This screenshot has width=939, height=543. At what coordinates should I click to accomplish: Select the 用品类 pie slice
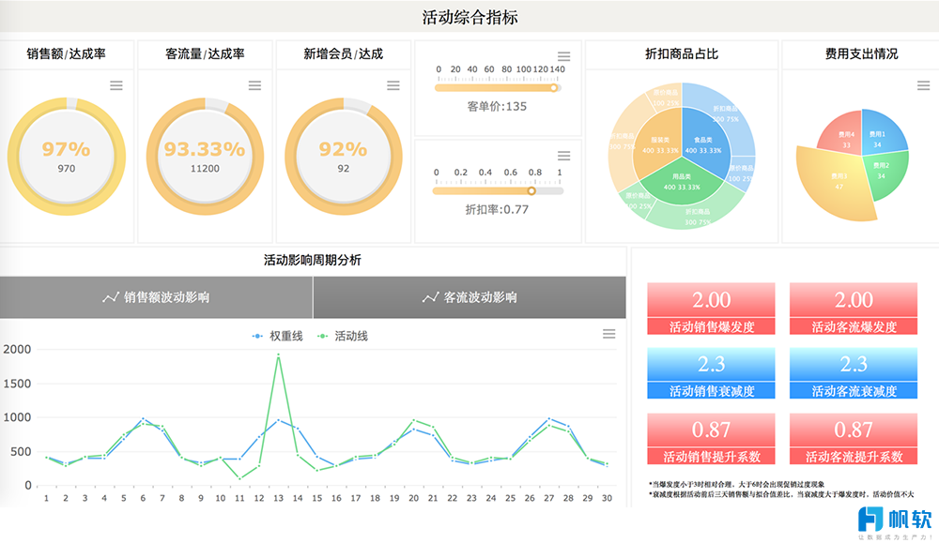(682, 182)
